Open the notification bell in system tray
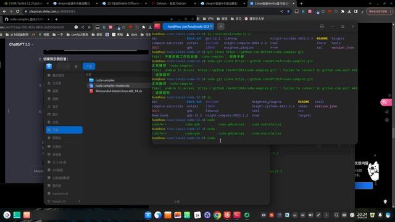This screenshot has height=222, width=395. [x=380, y=215]
